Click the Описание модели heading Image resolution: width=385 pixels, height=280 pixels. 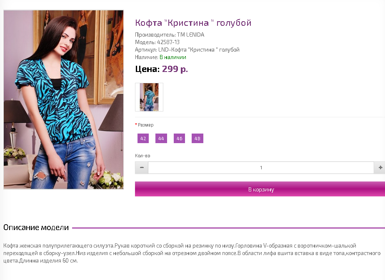coord(36,228)
